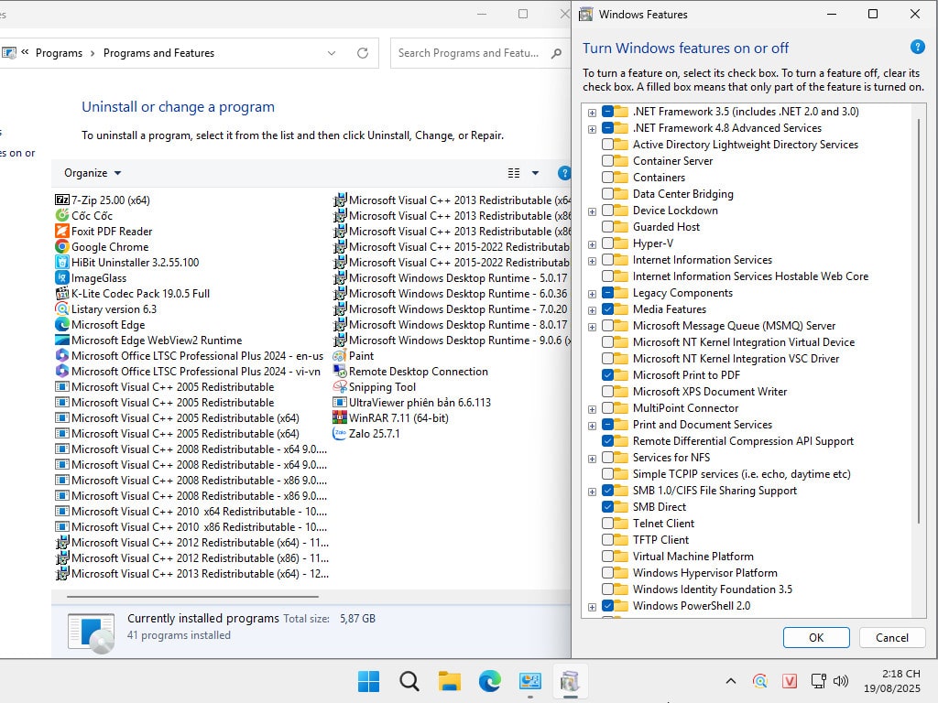Expand Internet Information Services node
Screen dimensions: 938x703
coord(592,261)
